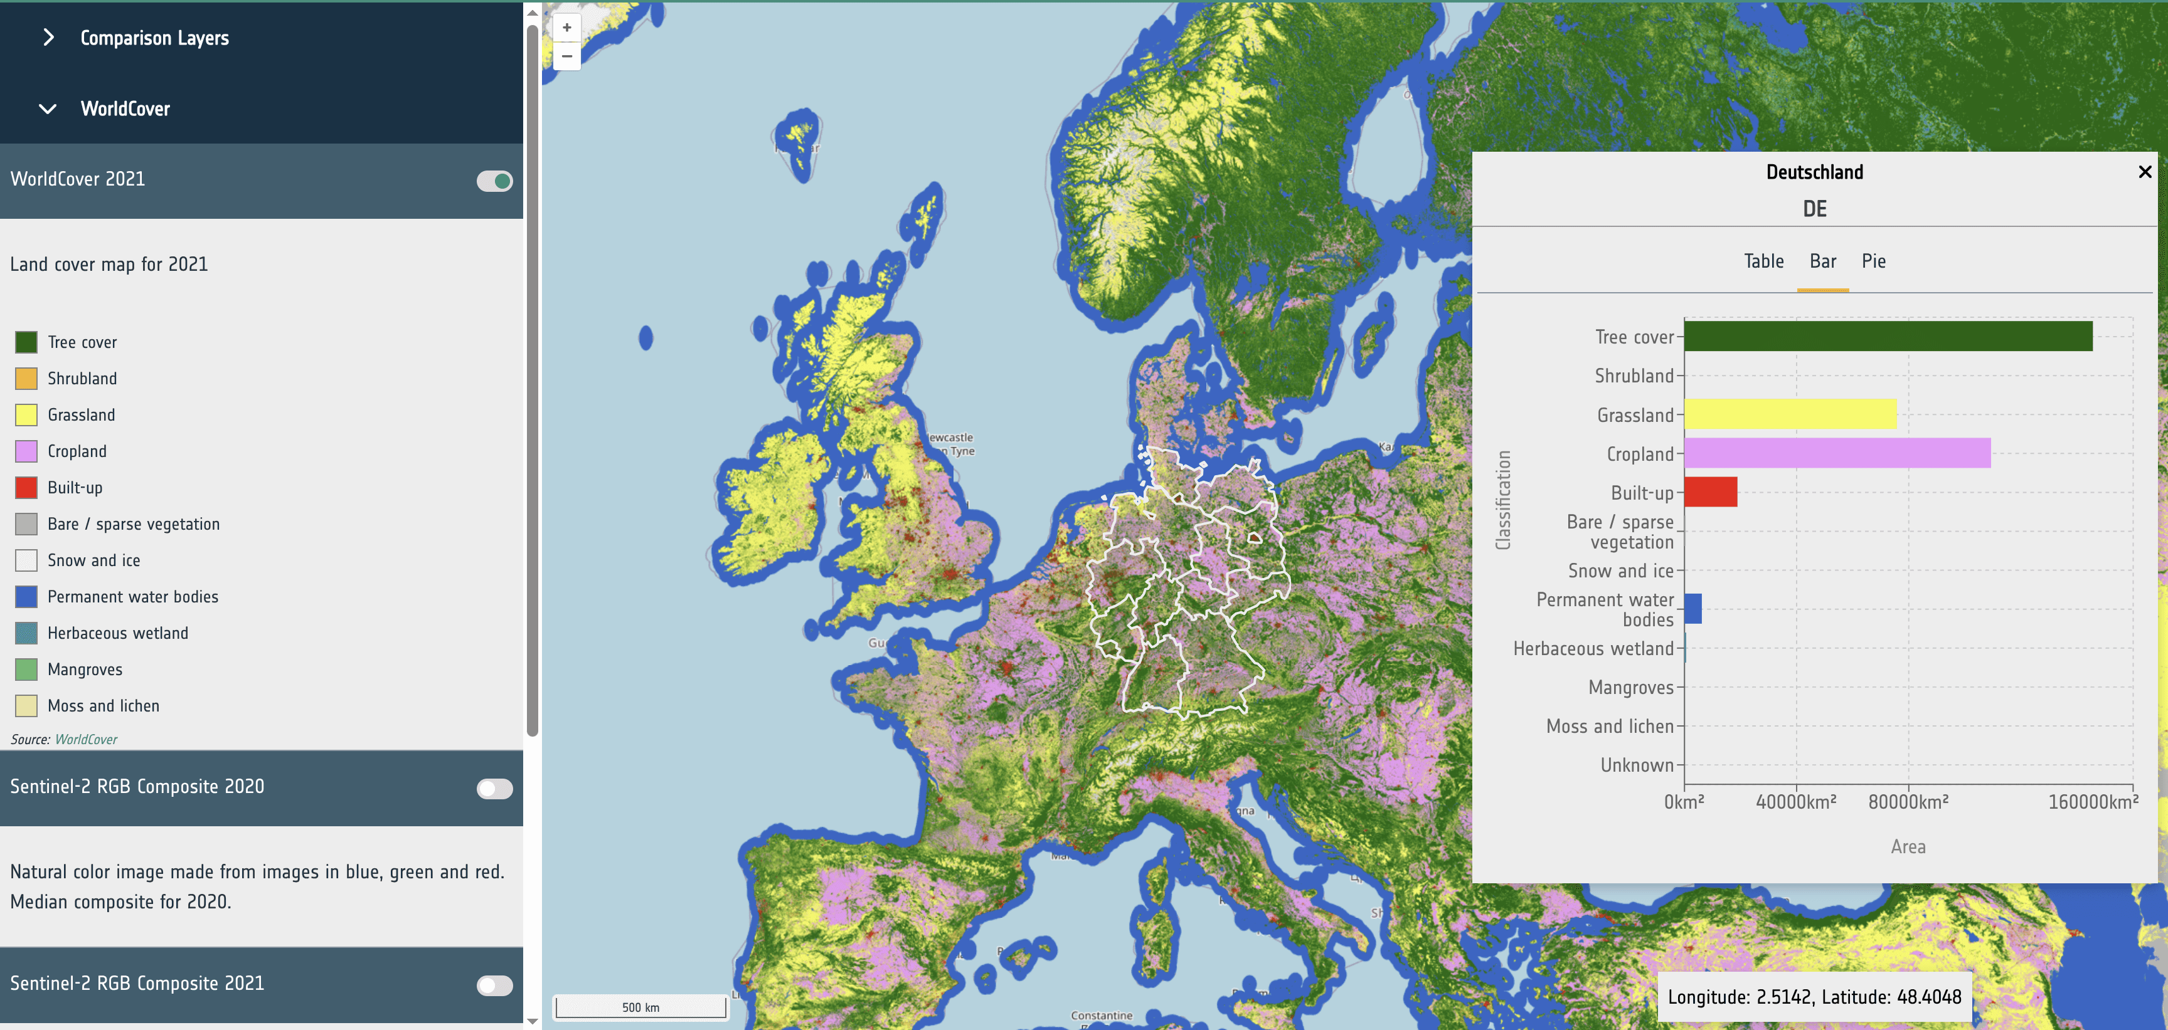Click the sidebar scroll up arrow
The image size is (2168, 1030).
point(532,13)
